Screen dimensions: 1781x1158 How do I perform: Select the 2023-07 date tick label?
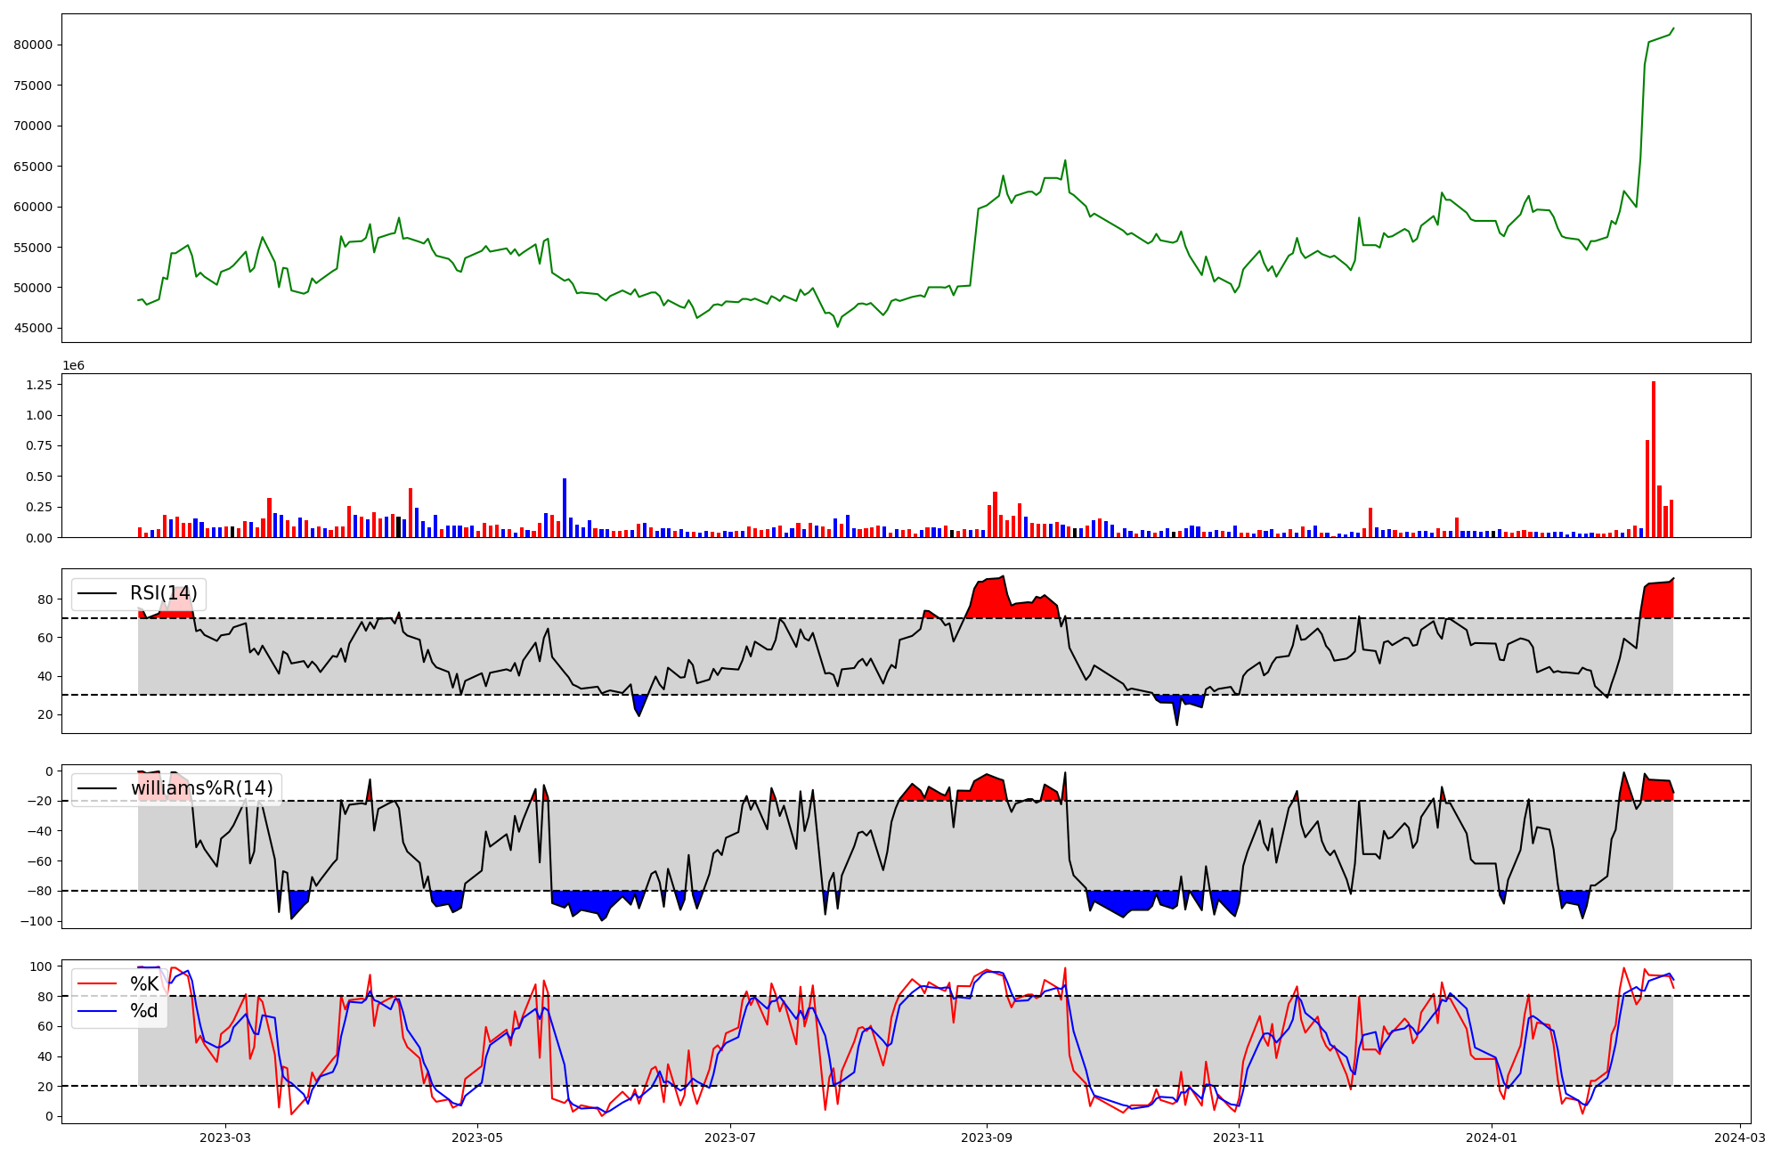coord(731,1138)
